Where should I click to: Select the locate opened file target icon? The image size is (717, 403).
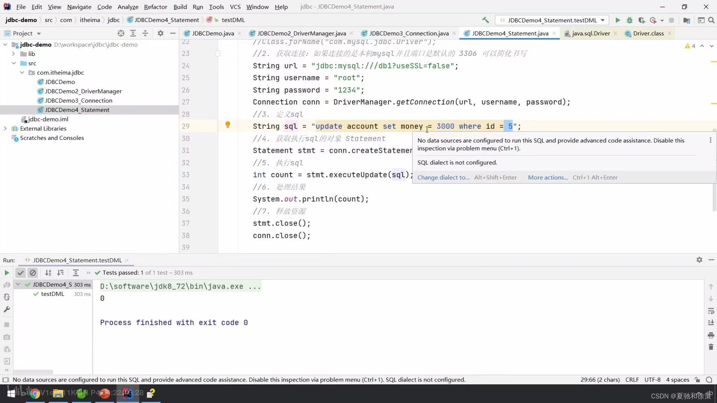click(121, 33)
